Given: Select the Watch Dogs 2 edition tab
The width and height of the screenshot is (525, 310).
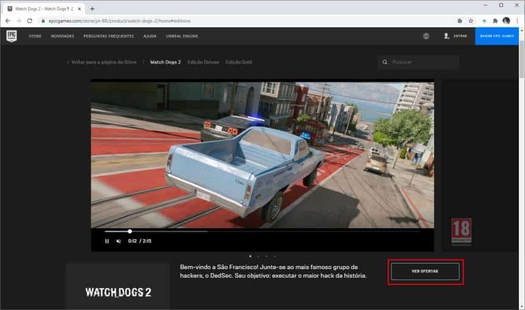Looking at the screenshot, I should 165,62.
